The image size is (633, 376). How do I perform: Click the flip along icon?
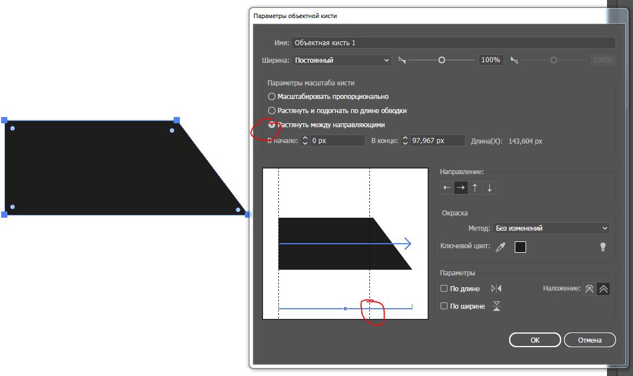pos(497,288)
